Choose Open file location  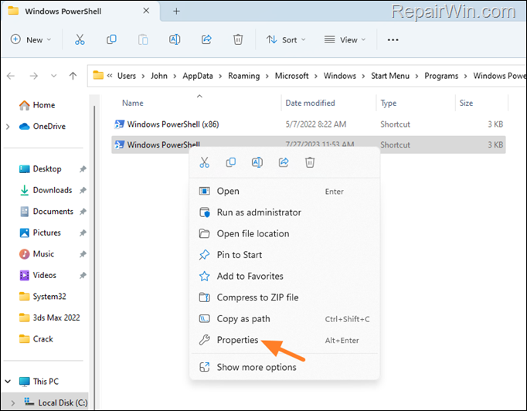pyautogui.click(x=284, y=233)
